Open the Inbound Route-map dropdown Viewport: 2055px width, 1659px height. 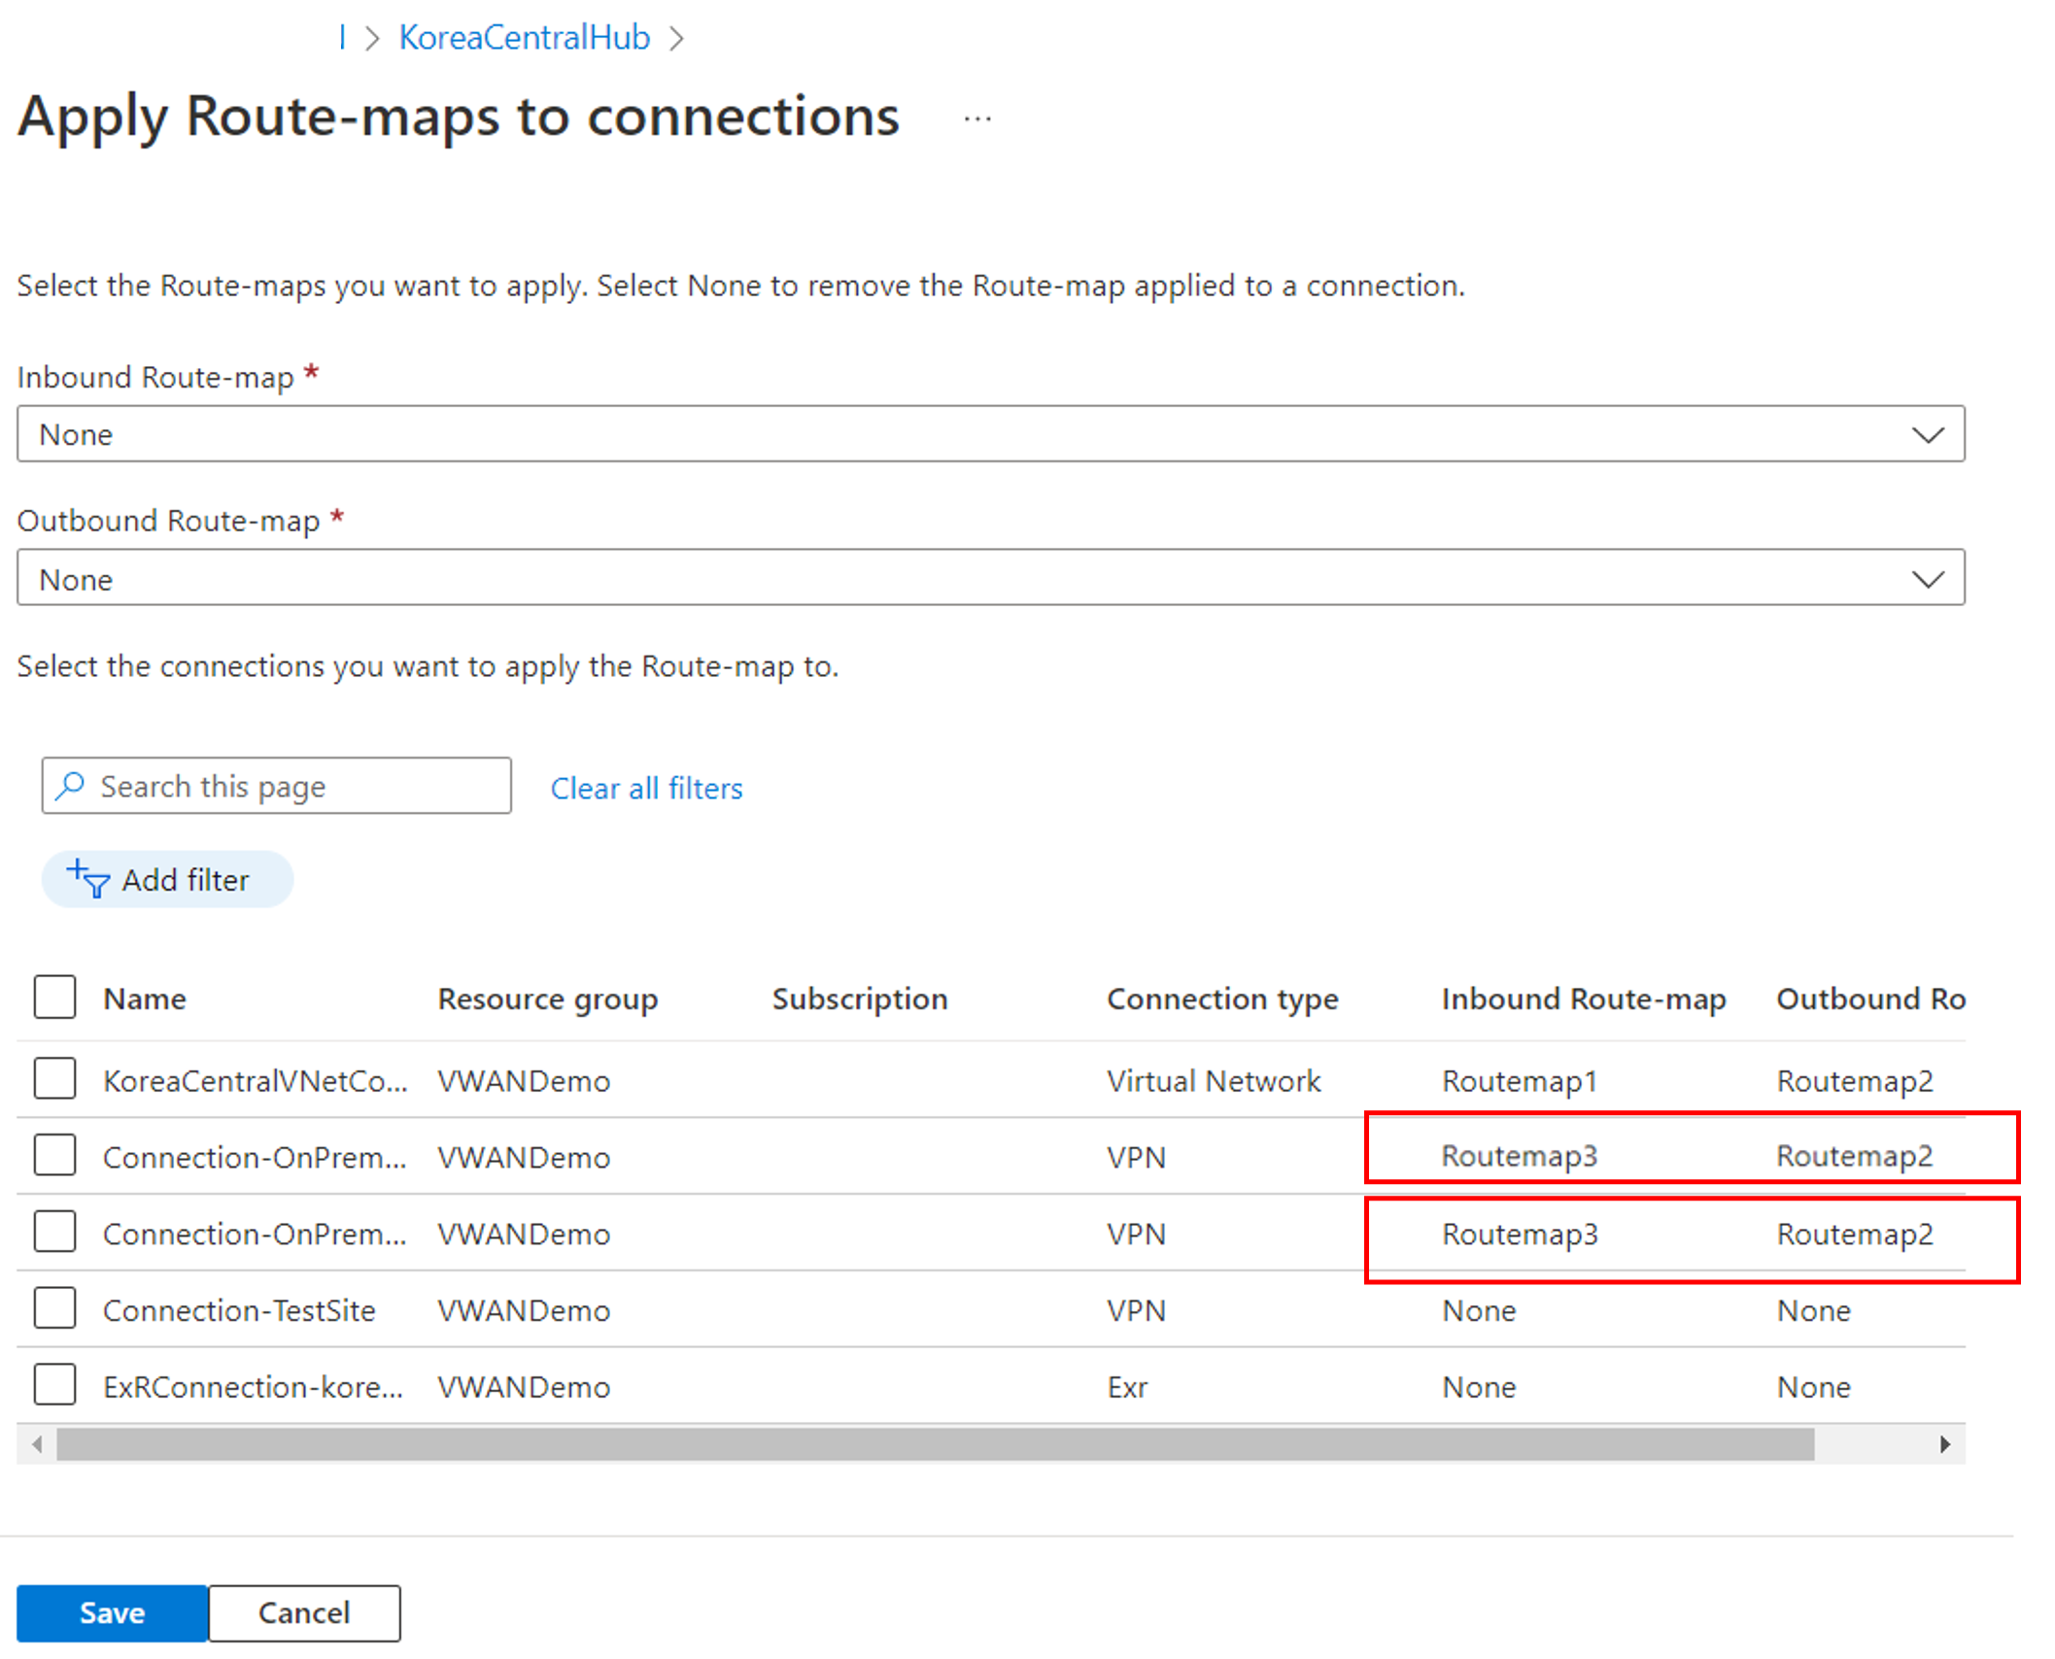point(990,434)
